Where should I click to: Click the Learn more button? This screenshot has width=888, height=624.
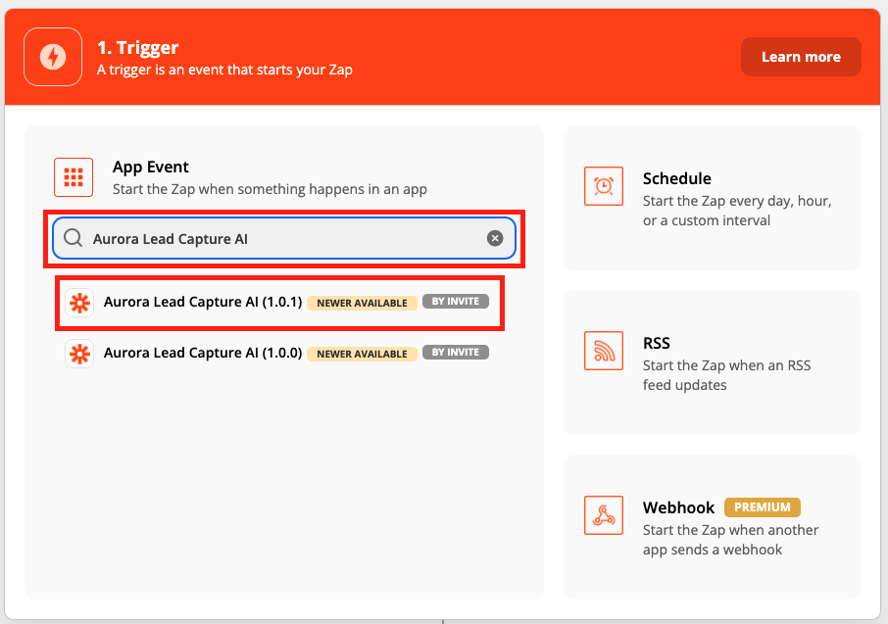[800, 56]
